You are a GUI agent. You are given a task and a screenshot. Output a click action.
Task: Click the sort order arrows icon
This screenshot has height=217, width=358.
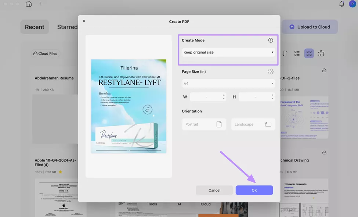point(284,53)
